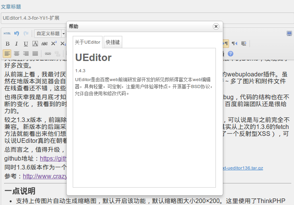Image resolution: width=294 pixels, height=205 pixels.
Task: Click the 一点说明 heading in editor
Action: (x=20, y=191)
